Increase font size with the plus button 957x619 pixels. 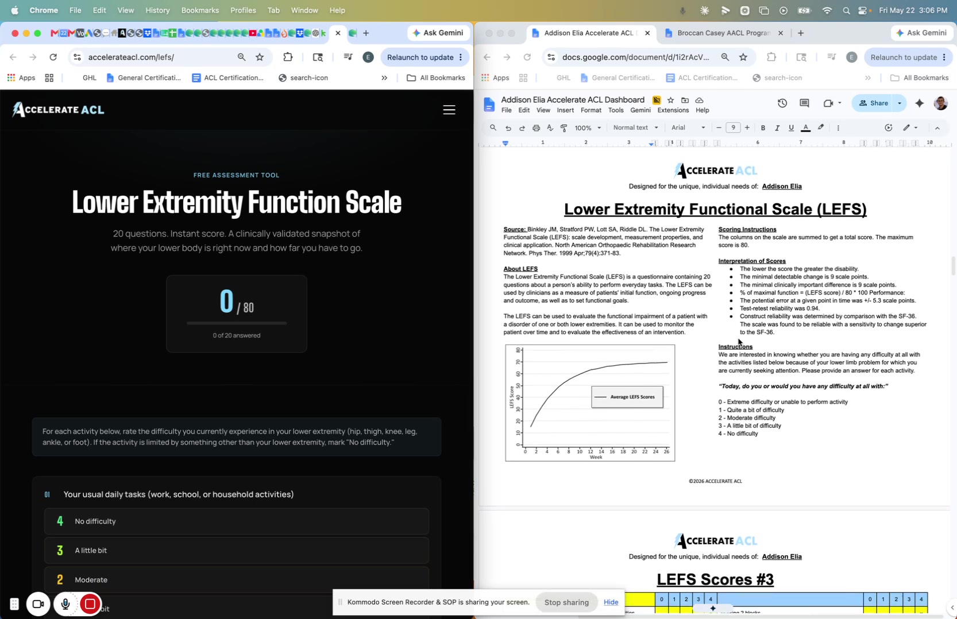click(747, 128)
